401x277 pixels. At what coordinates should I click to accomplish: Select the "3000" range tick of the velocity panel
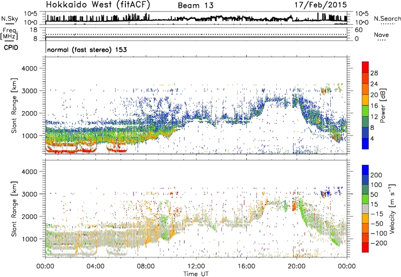29,194
